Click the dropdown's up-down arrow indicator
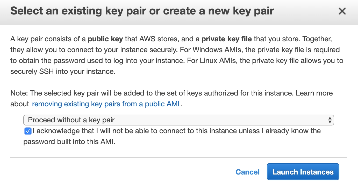358x190 pixels. pyautogui.click(x=330, y=120)
